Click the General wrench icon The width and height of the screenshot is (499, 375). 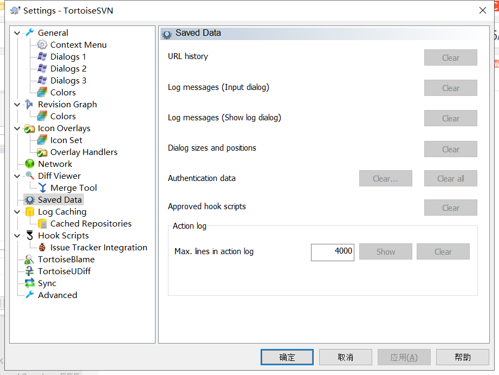coord(30,33)
